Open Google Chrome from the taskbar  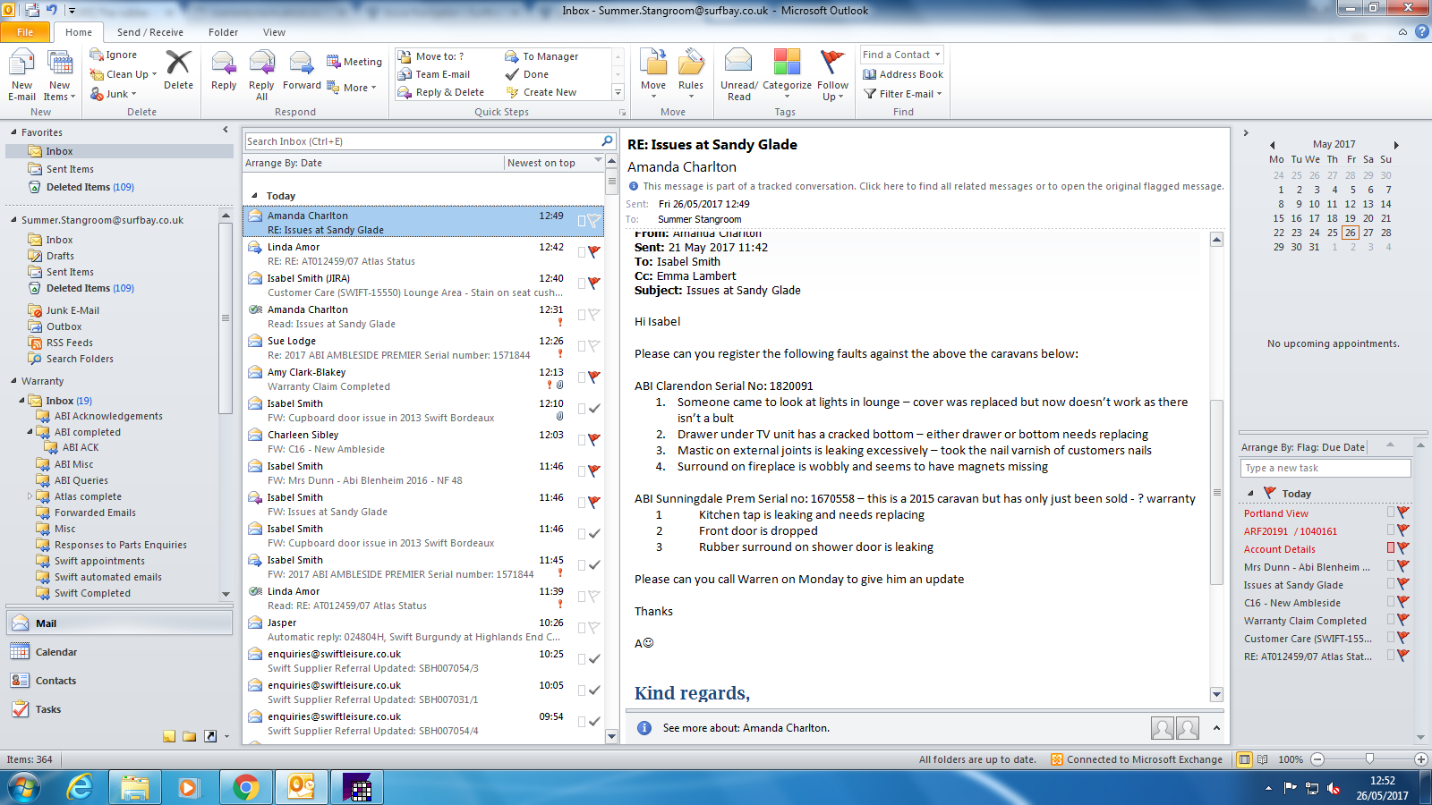tap(245, 787)
